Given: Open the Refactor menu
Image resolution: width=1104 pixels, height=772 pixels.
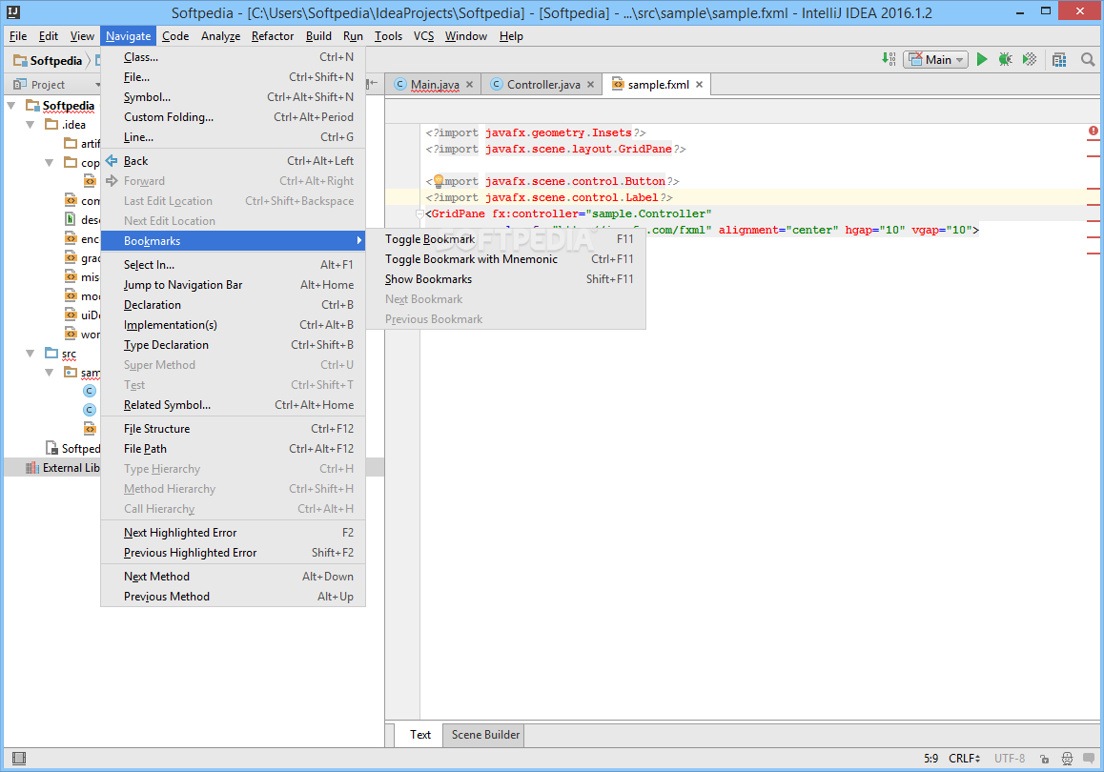Looking at the screenshot, I should pos(273,36).
